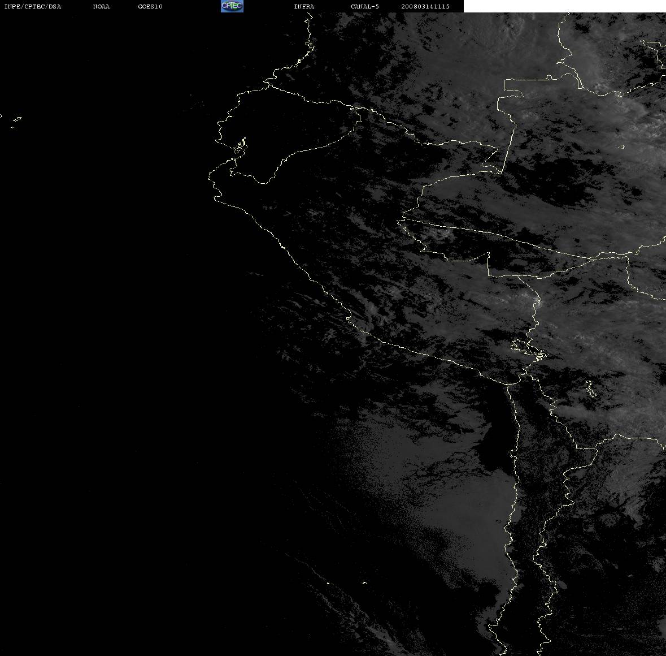Viewport: 666px width, 656px height.
Task: Click the INPE/CPTEC/DSA header label
Action: click(33, 6)
